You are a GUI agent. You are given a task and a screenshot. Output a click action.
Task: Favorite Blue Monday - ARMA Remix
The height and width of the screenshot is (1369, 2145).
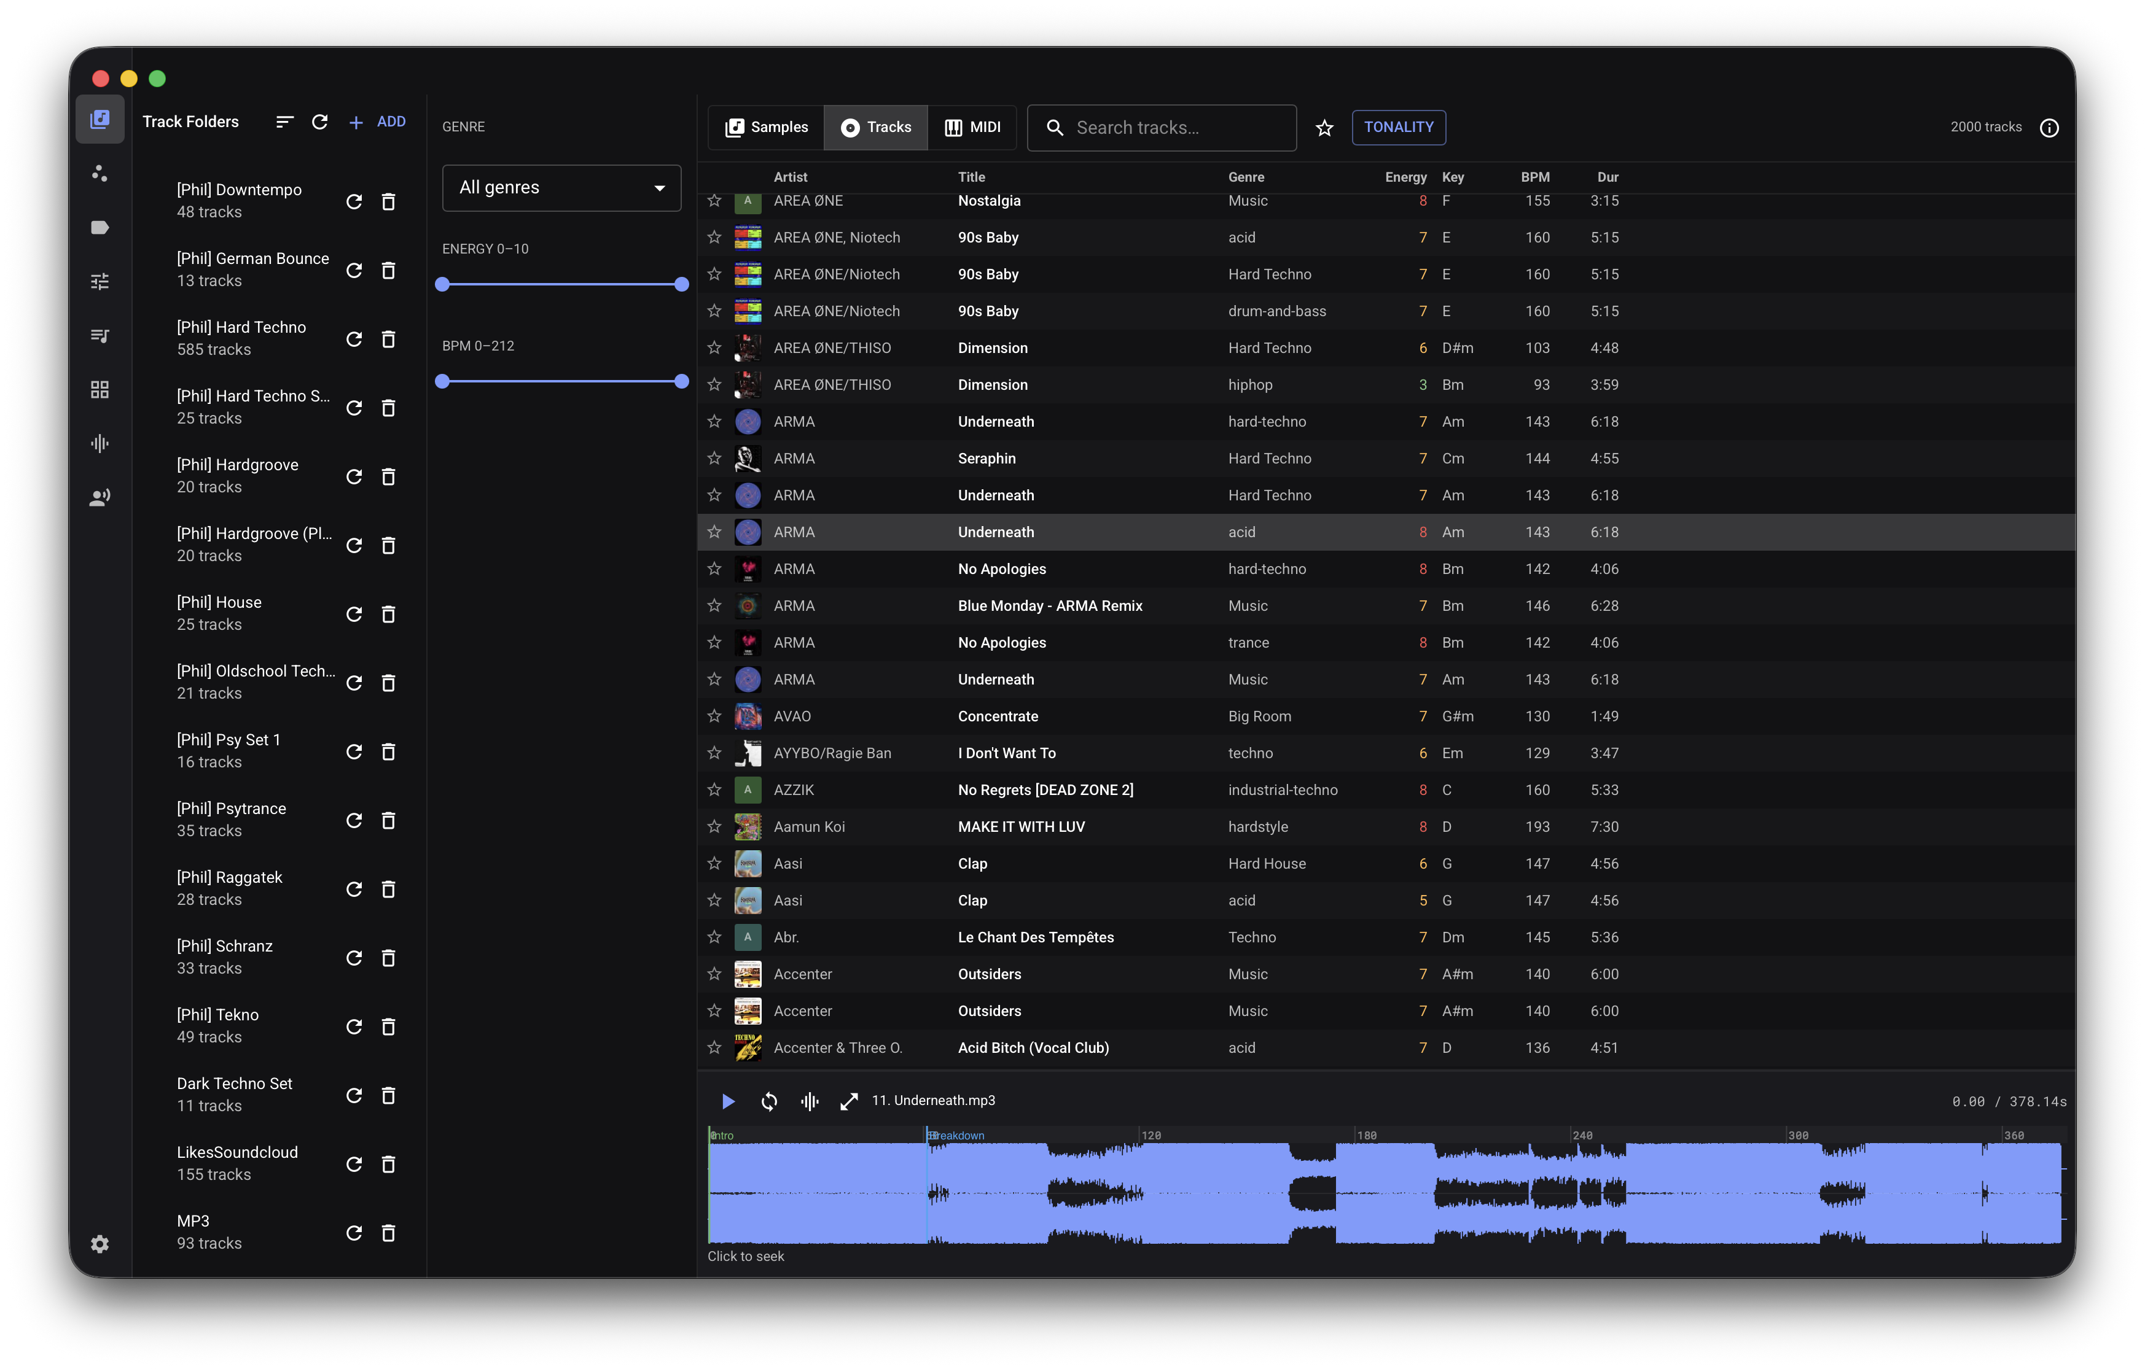[714, 605]
